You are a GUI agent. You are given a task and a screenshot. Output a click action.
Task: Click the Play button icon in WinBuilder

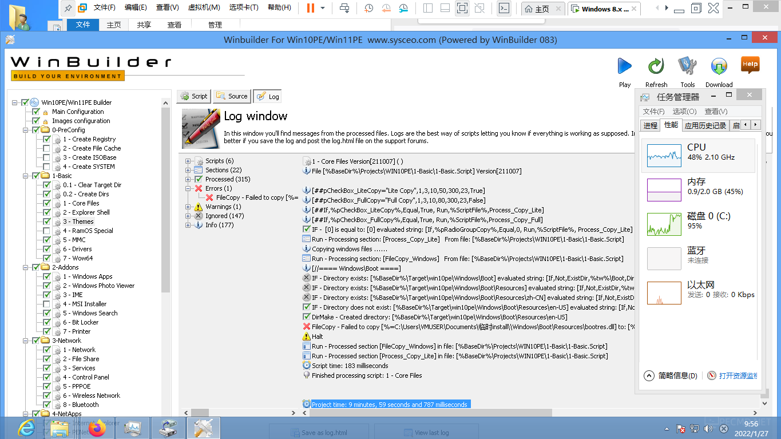click(x=625, y=66)
